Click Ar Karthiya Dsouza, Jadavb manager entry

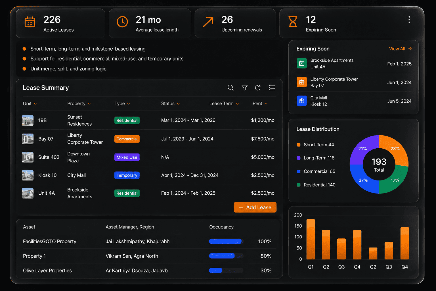137,271
